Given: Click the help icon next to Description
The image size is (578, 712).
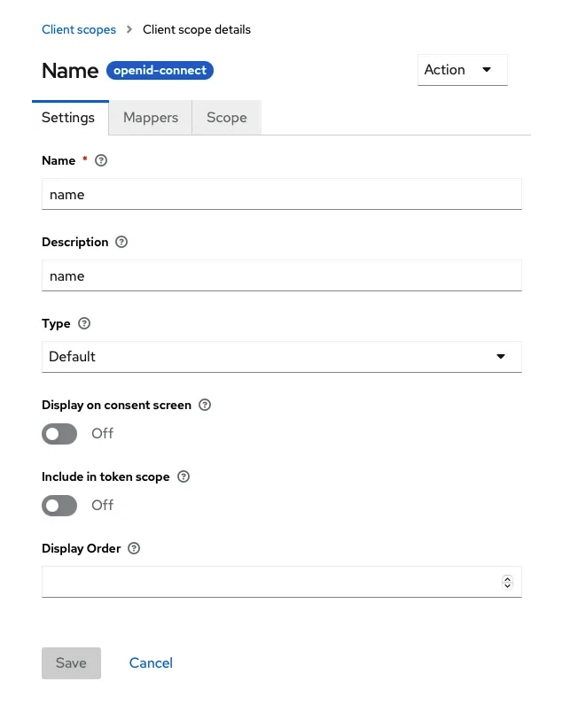Looking at the screenshot, I should tap(121, 242).
